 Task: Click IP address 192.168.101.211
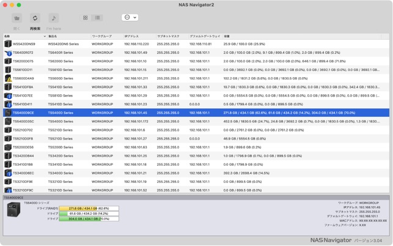[136, 78]
